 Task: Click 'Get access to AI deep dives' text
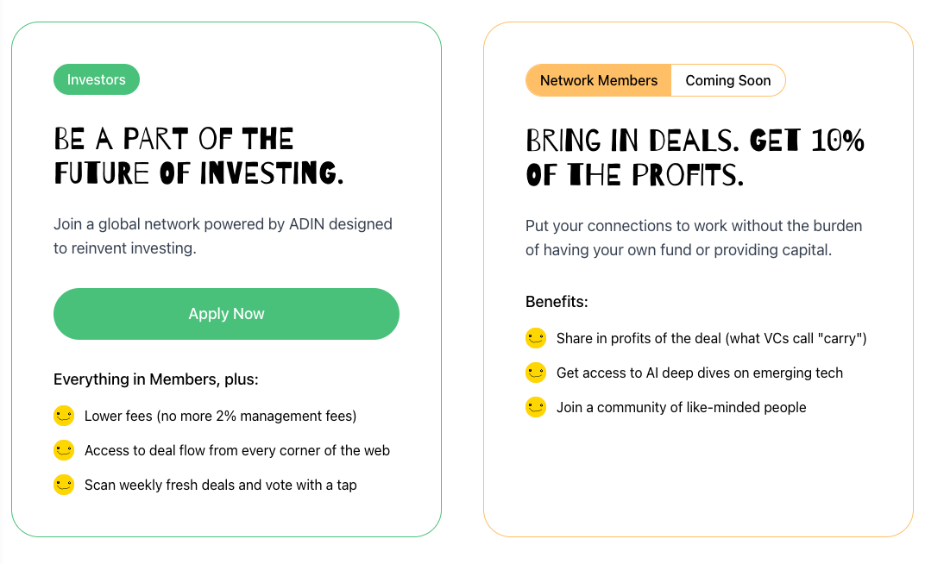click(x=699, y=373)
